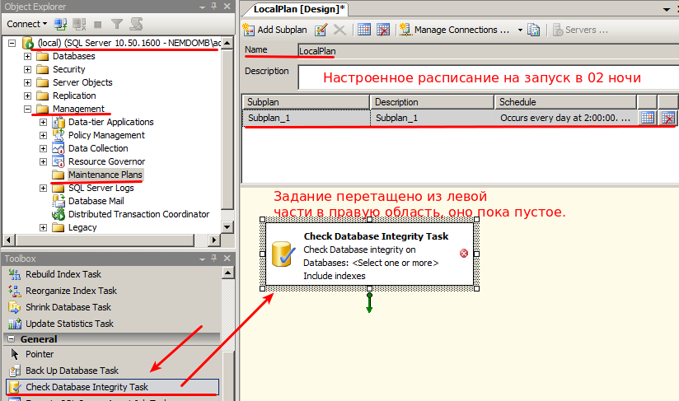Viewport: 679px width, 401px height.
Task: Expand the Legacy node
Action: pos(44,227)
